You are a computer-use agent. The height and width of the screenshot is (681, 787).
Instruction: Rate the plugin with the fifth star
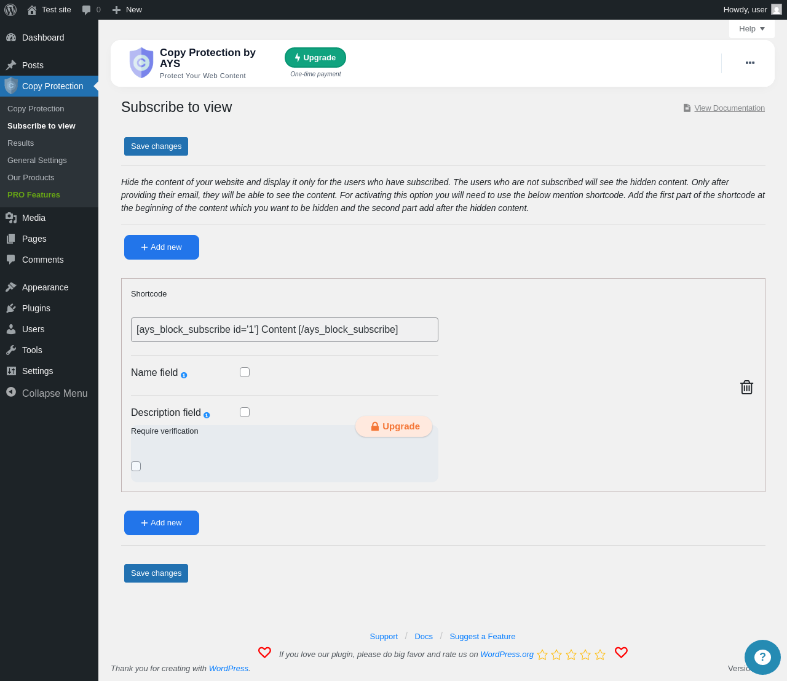tap(600, 655)
